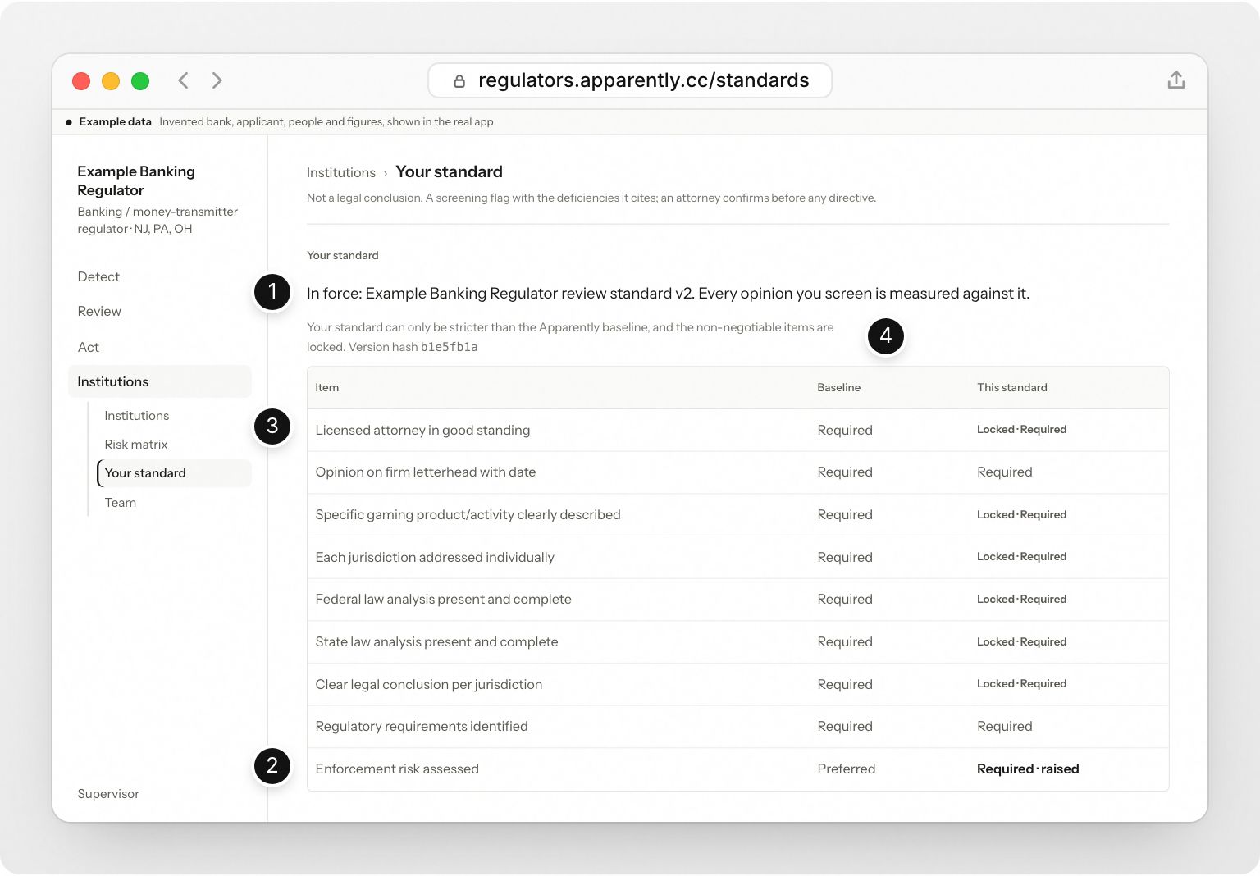The height and width of the screenshot is (876, 1260).
Task: Click the 'In force' standard statement
Action: pos(668,294)
